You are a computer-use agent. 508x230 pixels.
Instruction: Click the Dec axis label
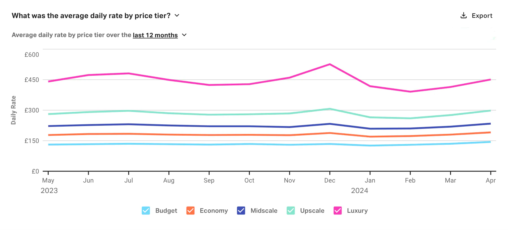tap(330, 180)
